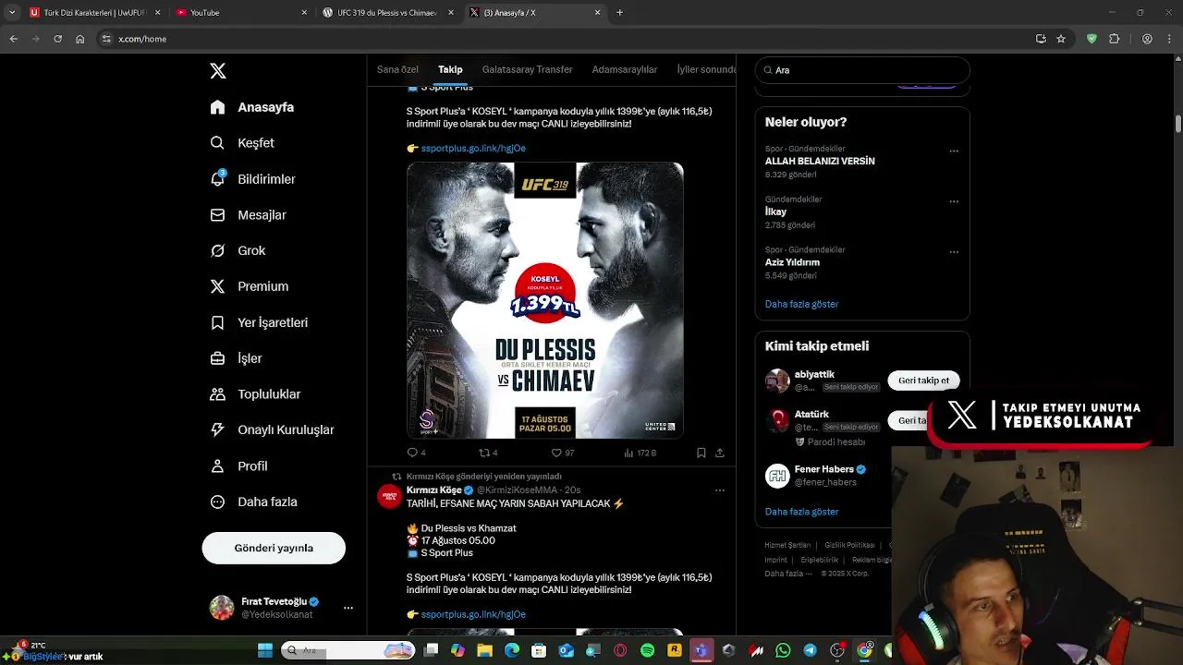Switch to the YouTube browser tab
Image resolution: width=1183 pixels, height=665 pixels.
240,13
